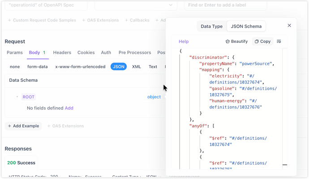Click plus icon for Add Example
Screen dimensions: 309x179
point(10,126)
